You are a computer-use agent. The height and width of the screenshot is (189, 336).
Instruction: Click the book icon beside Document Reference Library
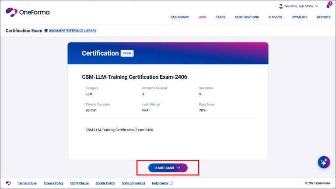pos(46,31)
